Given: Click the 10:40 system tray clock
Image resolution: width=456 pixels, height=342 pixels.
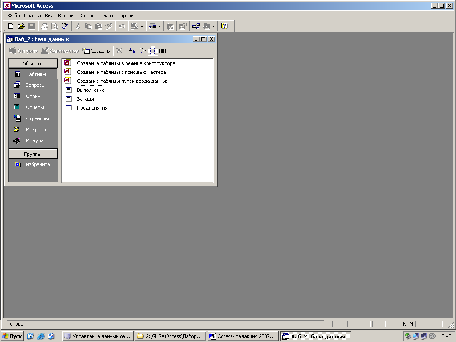Looking at the screenshot, I should [x=445, y=336].
